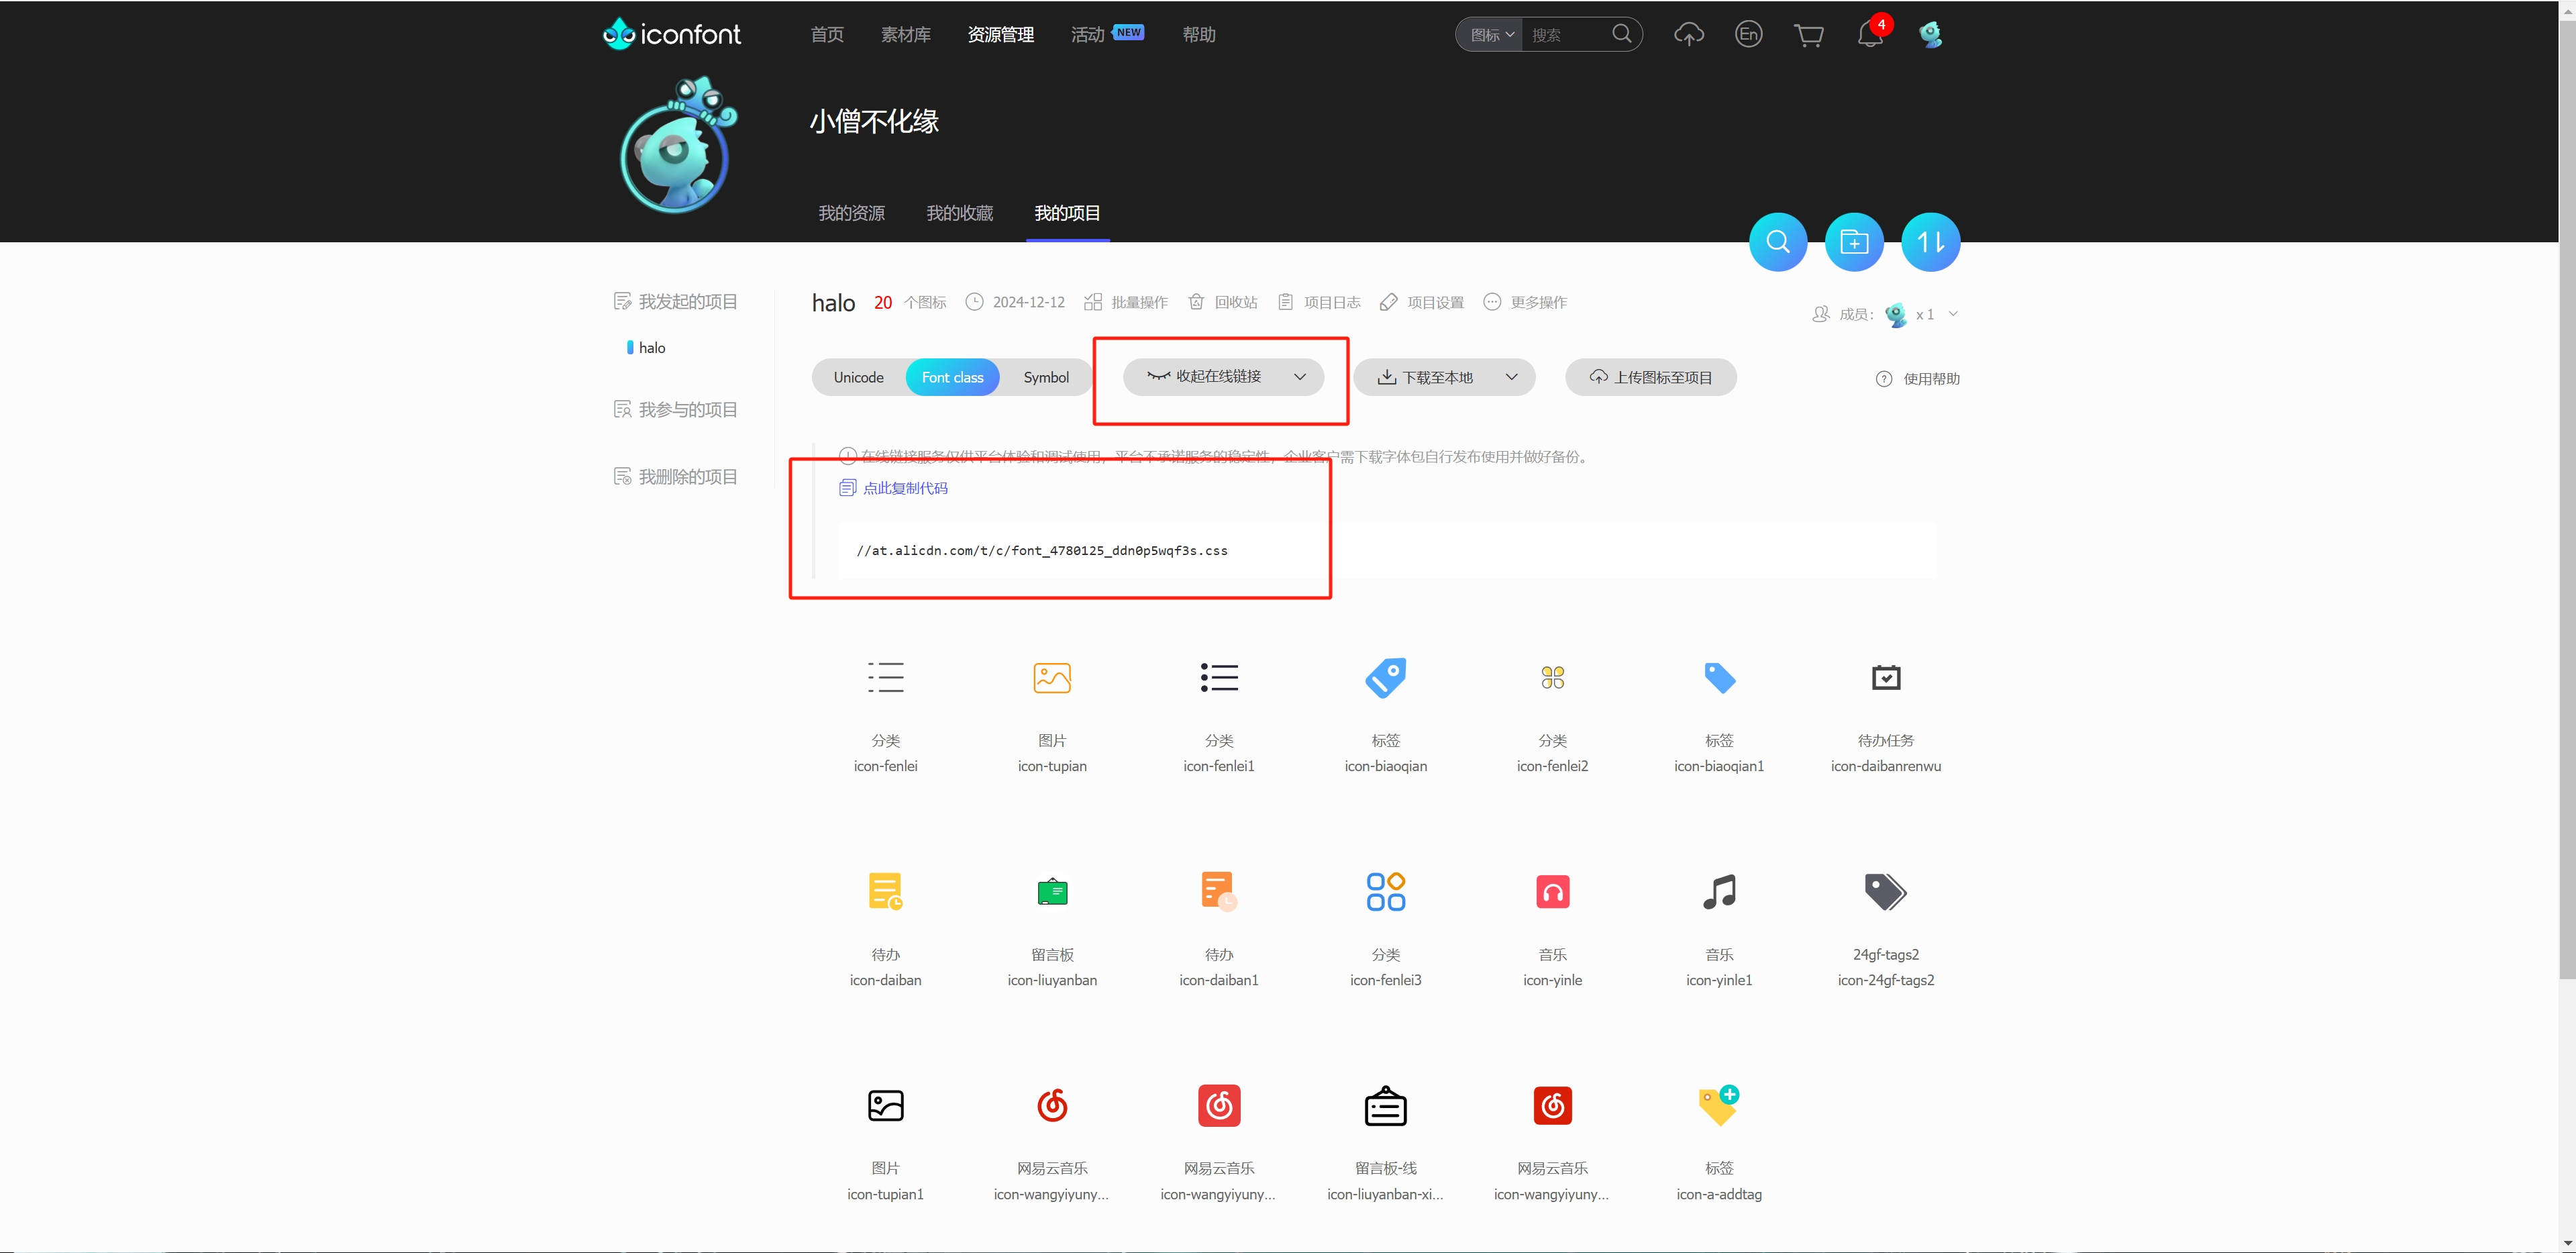The image size is (2576, 1253).
Task: Click the new project folder-plus button
Action: pos(1854,242)
